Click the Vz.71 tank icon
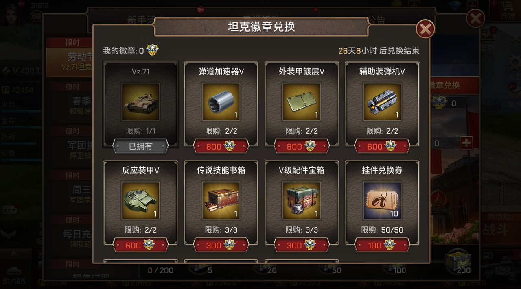 point(140,102)
